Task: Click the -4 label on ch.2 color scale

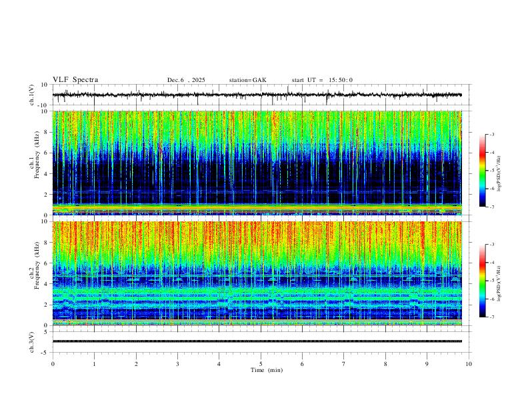Action: (491, 263)
